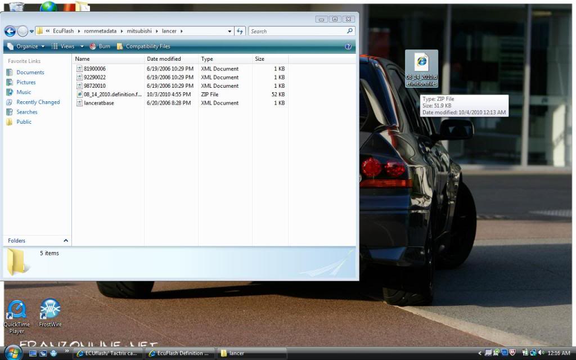Click the McAfee shield tray icon
Viewport: 576px width, 360px height.
[513, 353]
